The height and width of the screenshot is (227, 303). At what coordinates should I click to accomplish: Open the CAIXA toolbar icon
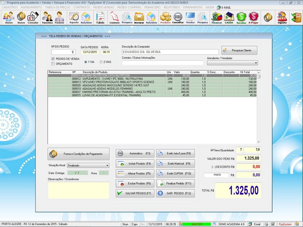(229, 17)
